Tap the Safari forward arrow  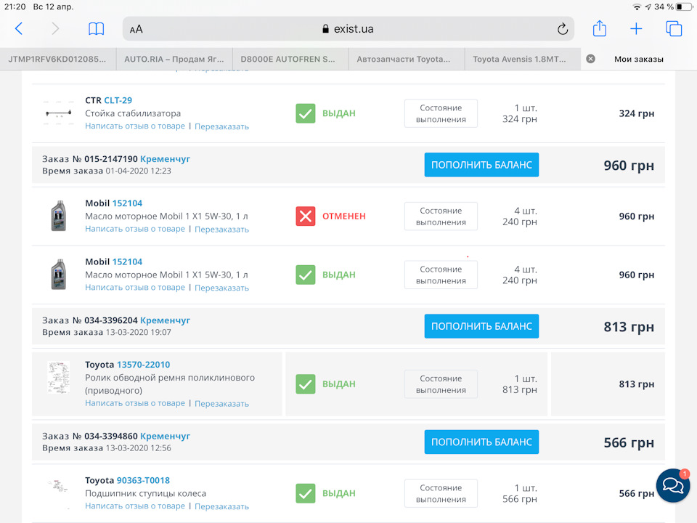pos(55,29)
